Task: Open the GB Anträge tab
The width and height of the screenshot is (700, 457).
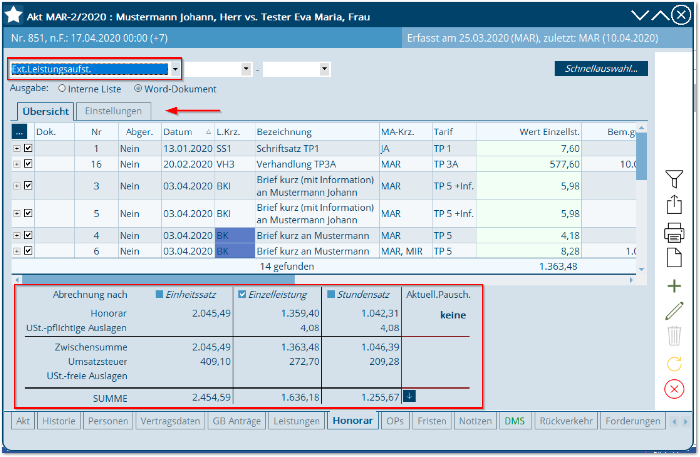Action: point(237,421)
